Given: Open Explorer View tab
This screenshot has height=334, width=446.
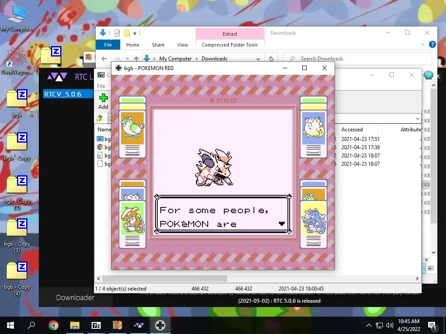Looking at the screenshot, I should pos(182,45).
